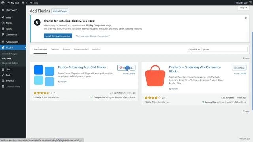Click '2,000+ Active Installations' text

pyautogui.click(x=157, y=102)
